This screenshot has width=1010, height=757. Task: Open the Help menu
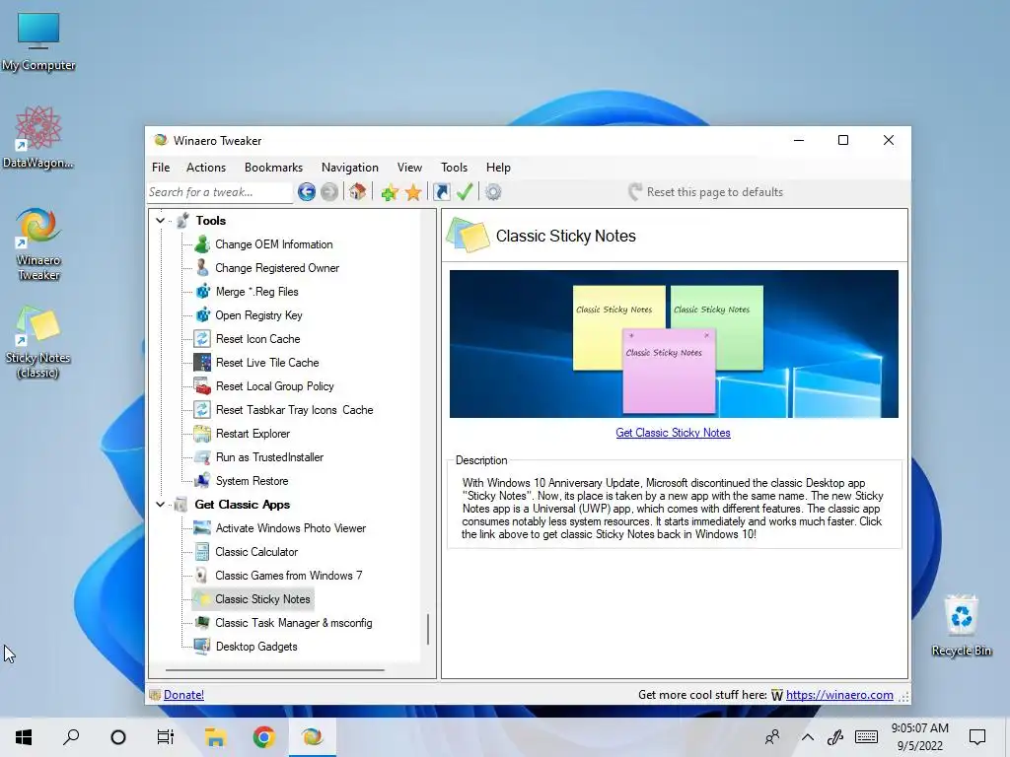point(498,168)
